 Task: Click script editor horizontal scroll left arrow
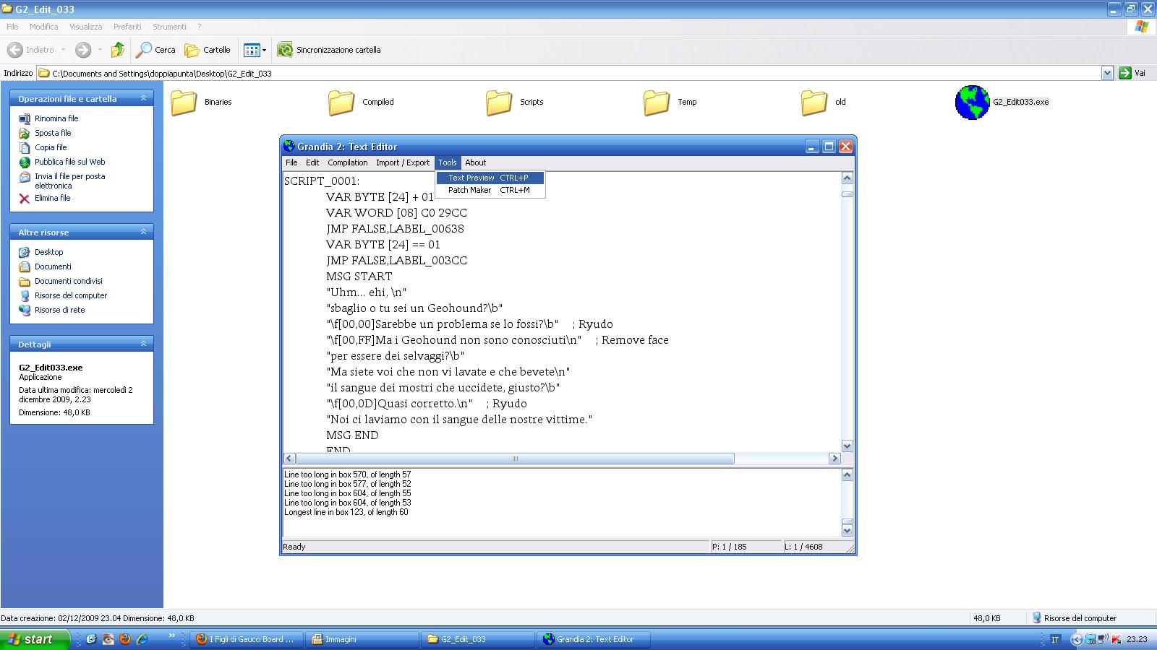click(x=289, y=459)
